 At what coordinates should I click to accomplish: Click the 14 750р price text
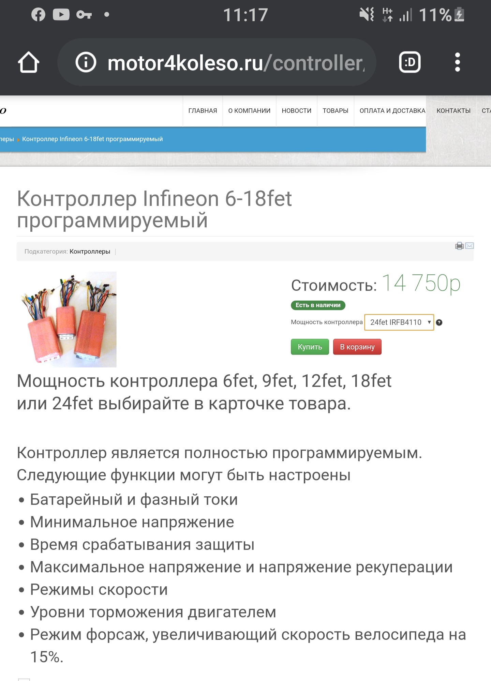click(x=421, y=284)
